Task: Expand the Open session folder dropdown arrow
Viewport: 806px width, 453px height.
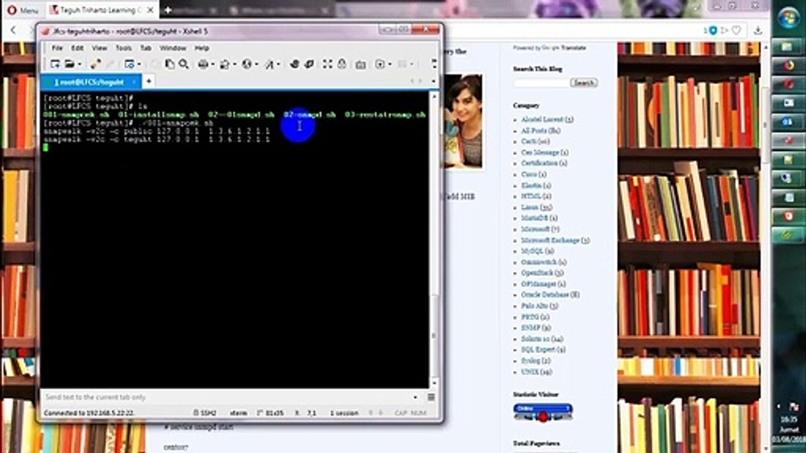Action: tap(79, 64)
